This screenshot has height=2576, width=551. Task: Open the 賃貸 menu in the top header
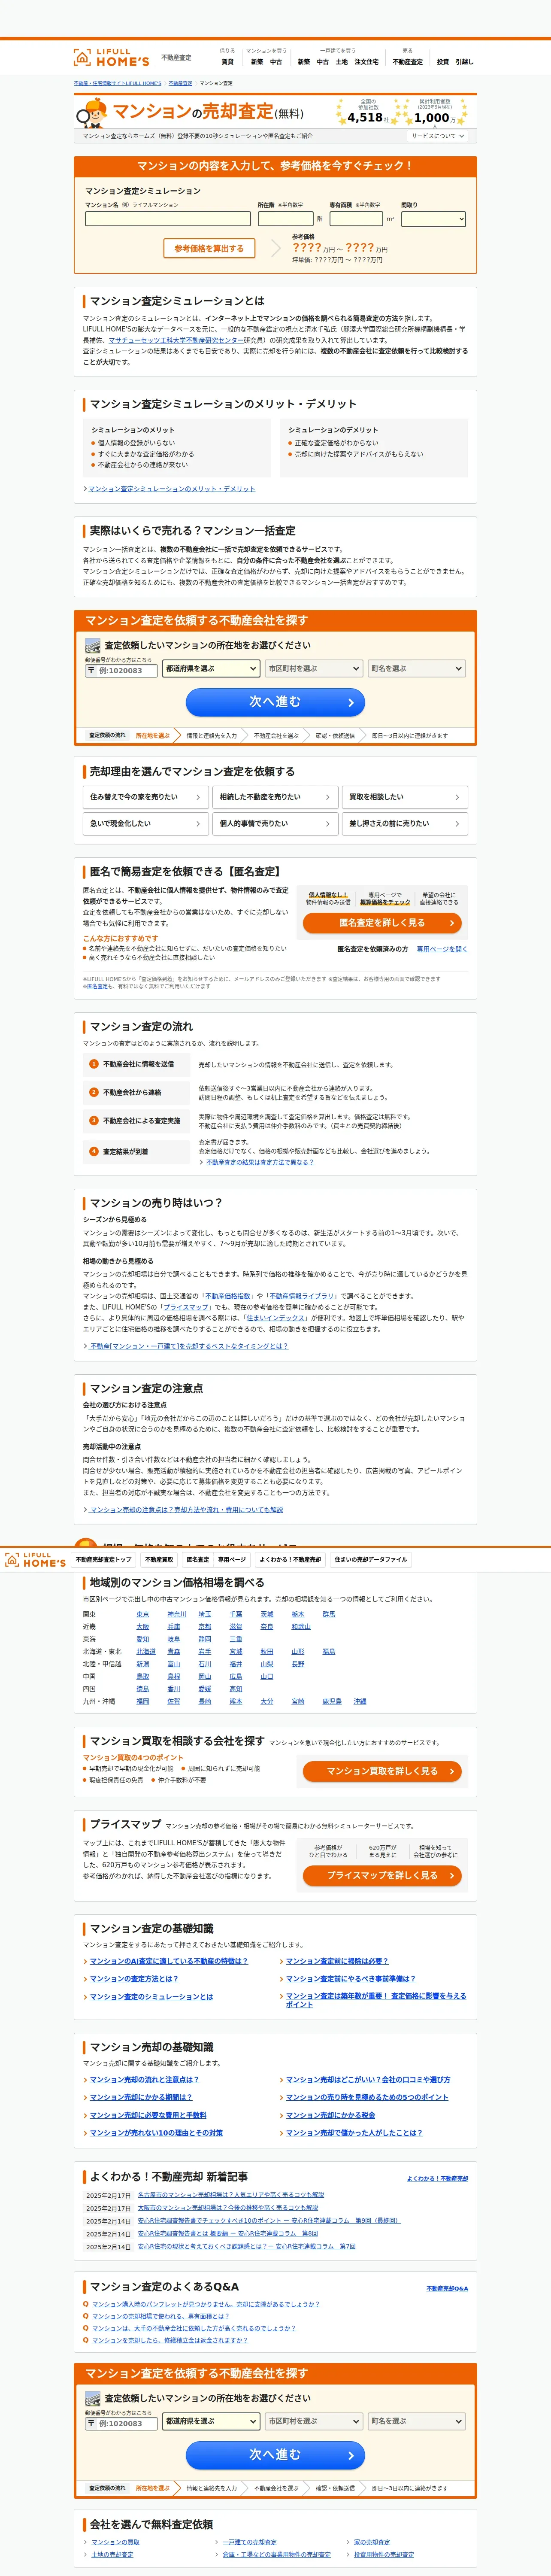[227, 62]
